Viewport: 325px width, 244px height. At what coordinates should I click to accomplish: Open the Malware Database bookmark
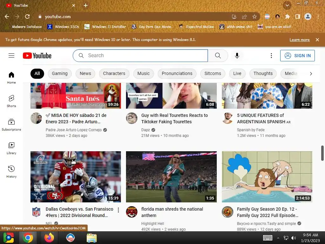coord(24,27)
